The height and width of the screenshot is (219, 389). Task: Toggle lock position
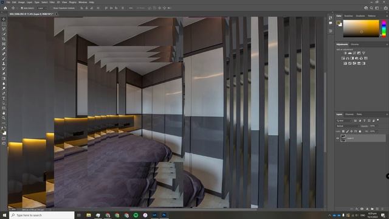click(351, 131)
